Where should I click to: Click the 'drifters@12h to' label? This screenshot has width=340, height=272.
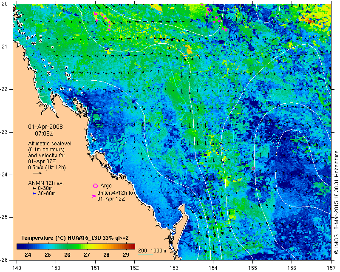(x=115, y=193)
